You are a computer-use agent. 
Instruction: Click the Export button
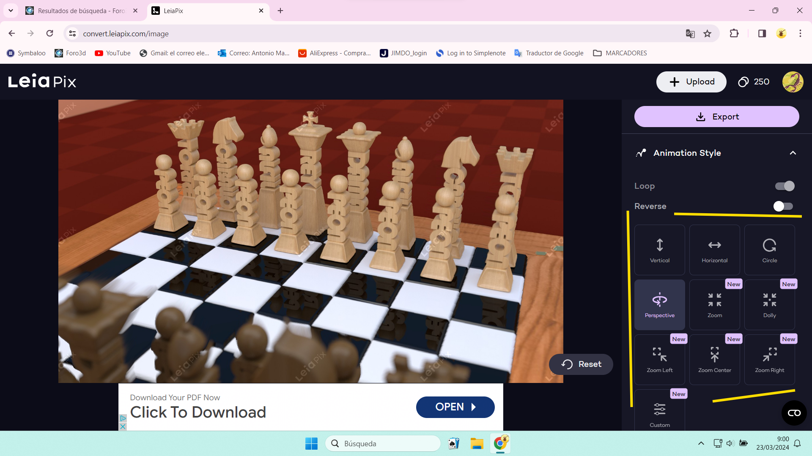click(716, 117)
